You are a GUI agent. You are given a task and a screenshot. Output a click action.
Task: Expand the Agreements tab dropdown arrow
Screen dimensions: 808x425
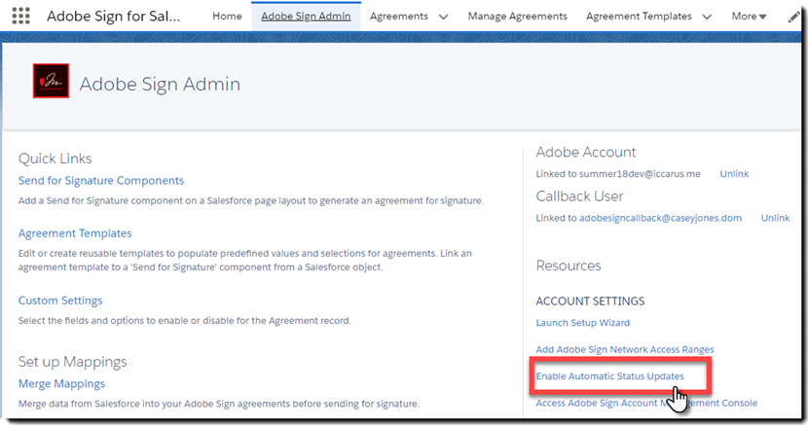(x=444, y=17)
